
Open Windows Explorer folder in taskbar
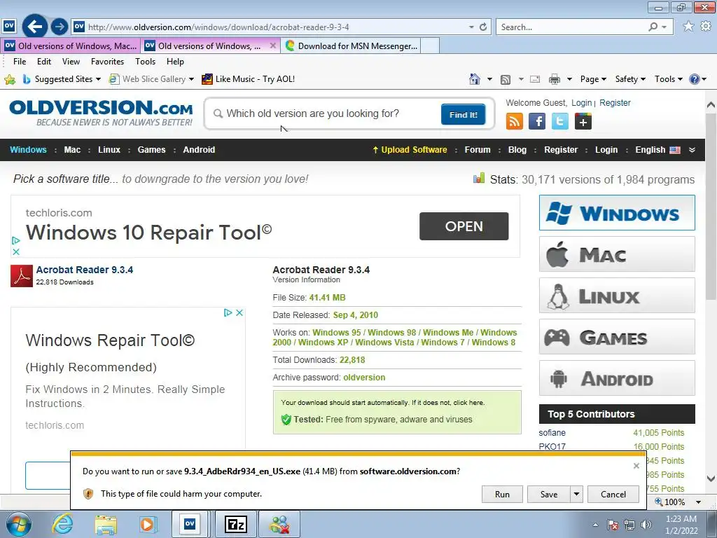click(x=106, y=524)
